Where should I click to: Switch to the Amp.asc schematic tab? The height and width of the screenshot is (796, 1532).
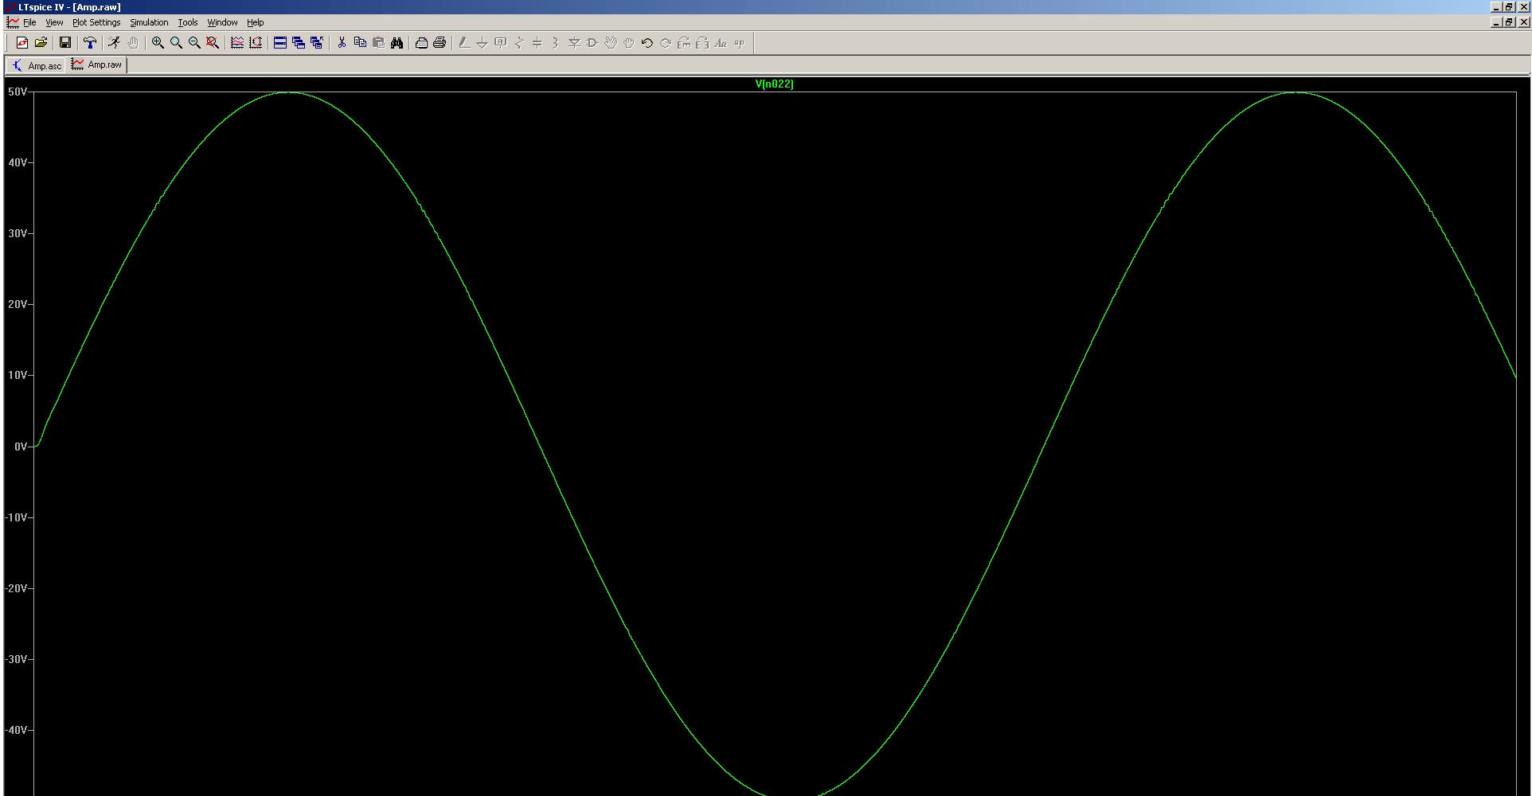coord(37,65)
